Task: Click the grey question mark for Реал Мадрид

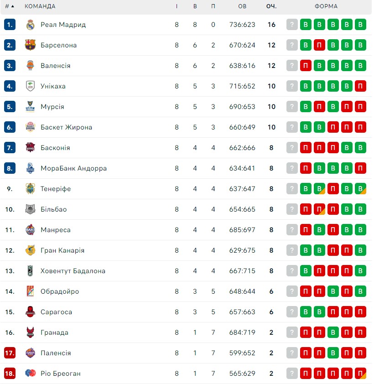Action: [x=292, y=25]
